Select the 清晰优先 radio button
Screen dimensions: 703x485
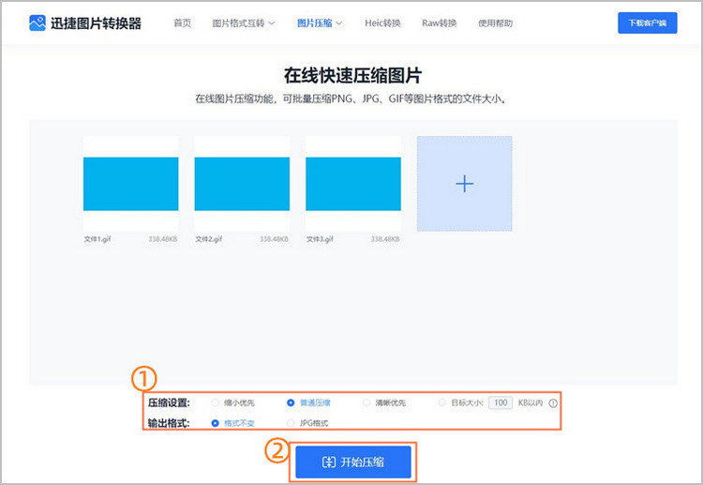366,402
